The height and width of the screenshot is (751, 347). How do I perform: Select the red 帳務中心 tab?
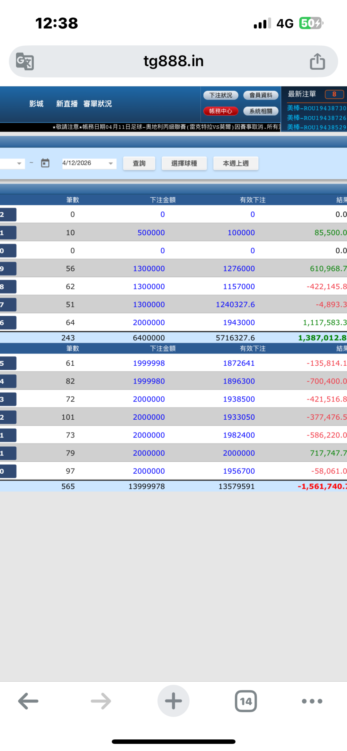point(221,111)
